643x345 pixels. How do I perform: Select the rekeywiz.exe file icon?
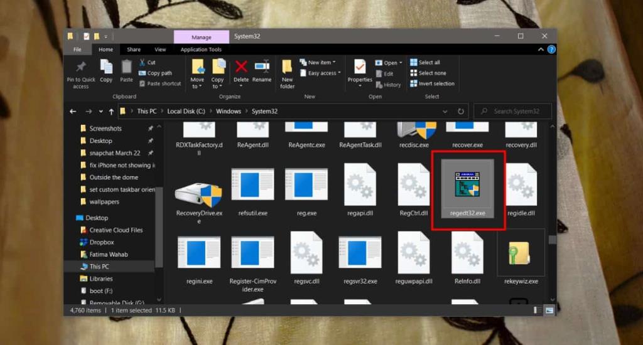[520, 253]
